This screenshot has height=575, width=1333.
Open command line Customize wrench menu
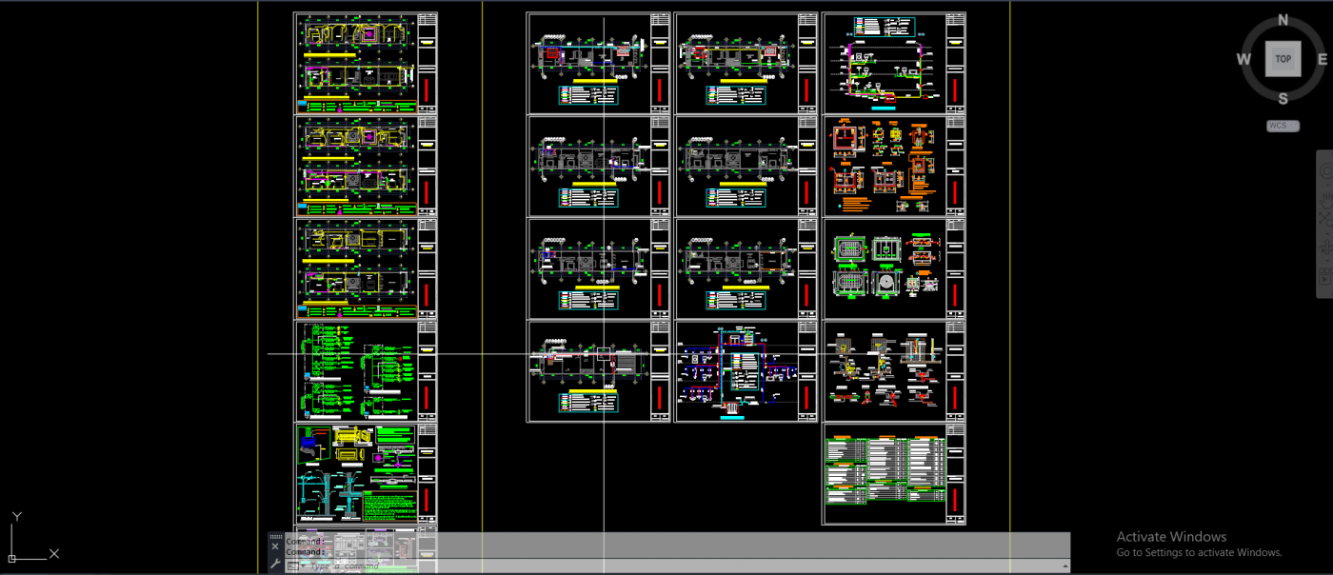(275, 565)
